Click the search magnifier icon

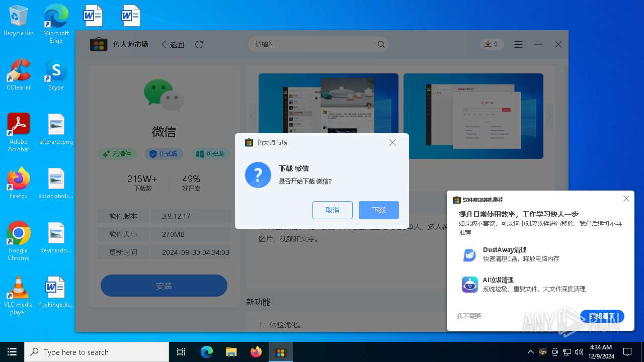coord(381,44)
